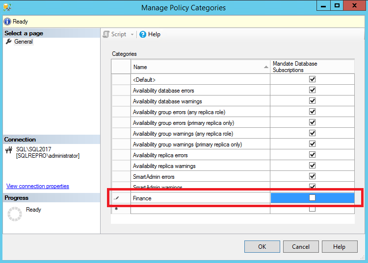
Task: Click the pencil edit icon beside Finance
Action: 116,198
